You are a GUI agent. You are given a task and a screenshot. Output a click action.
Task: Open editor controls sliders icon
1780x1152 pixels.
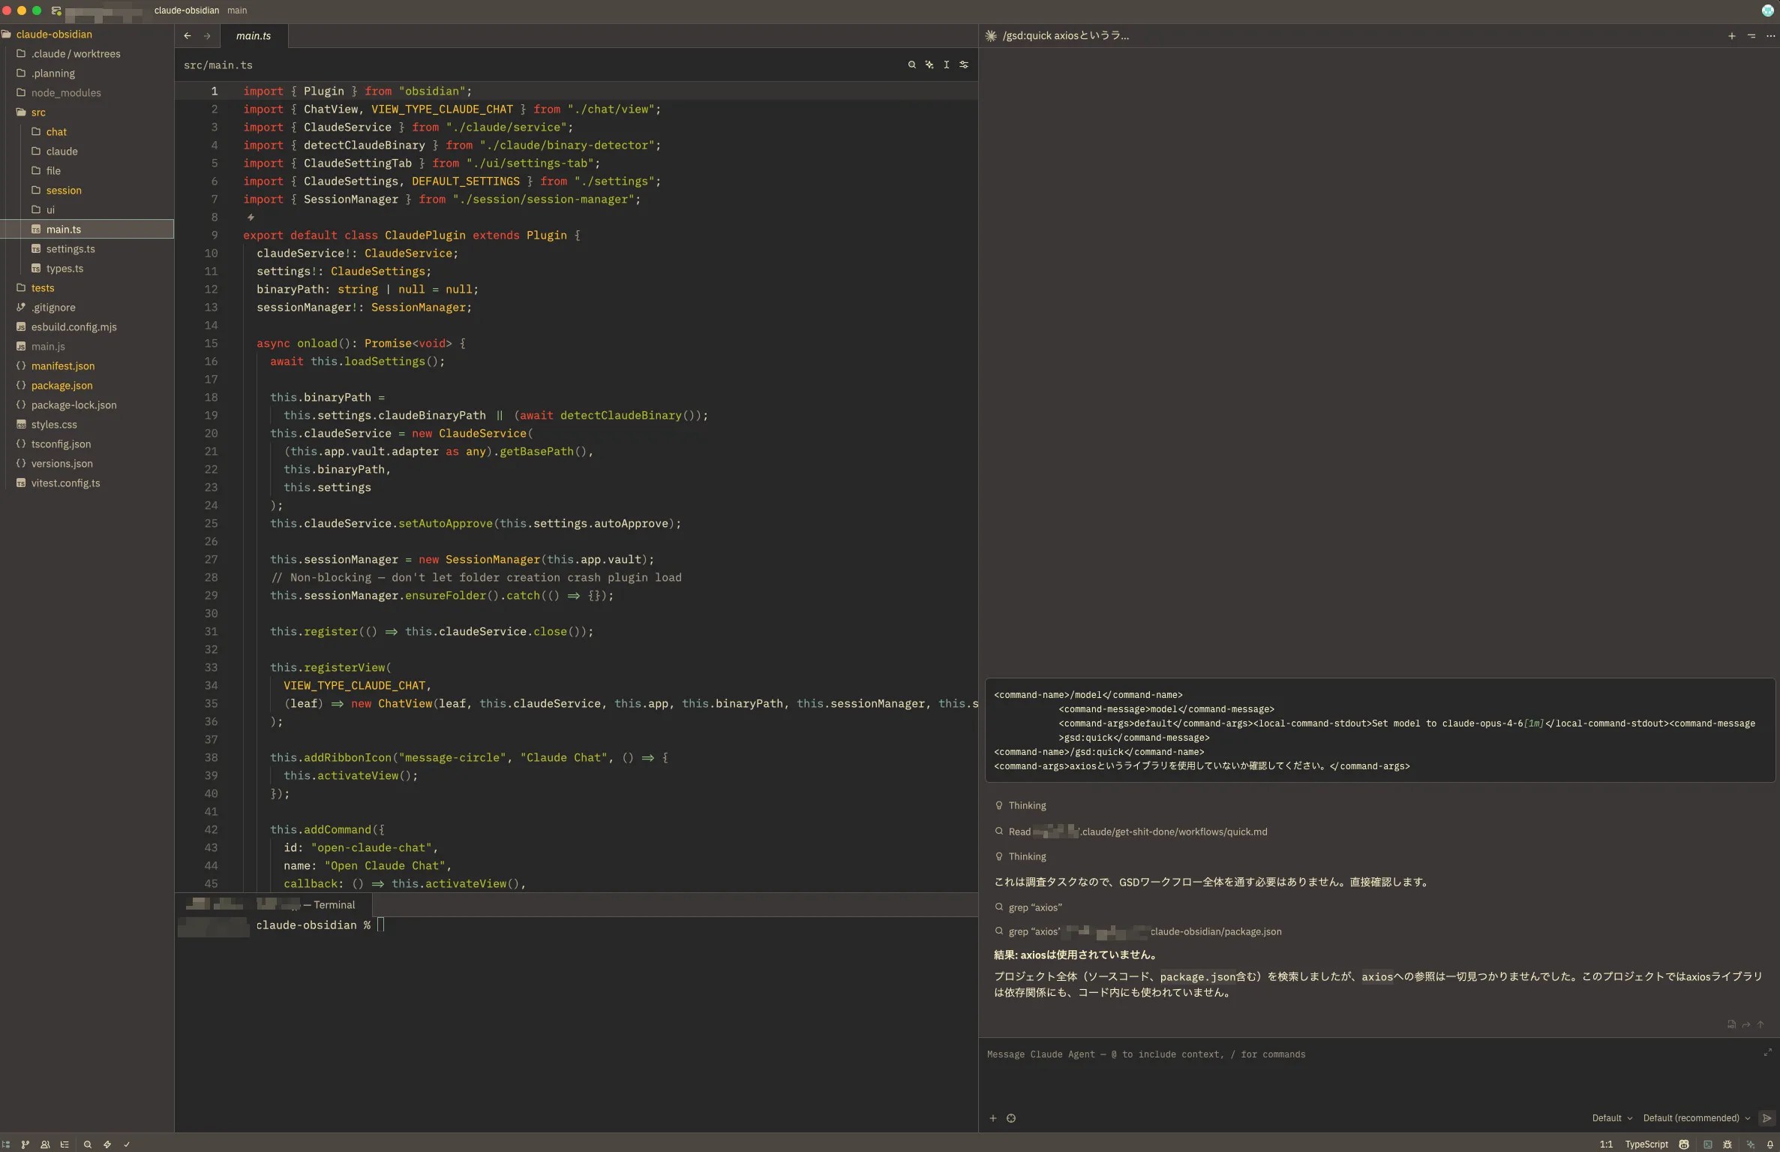(x=964, y=65)
